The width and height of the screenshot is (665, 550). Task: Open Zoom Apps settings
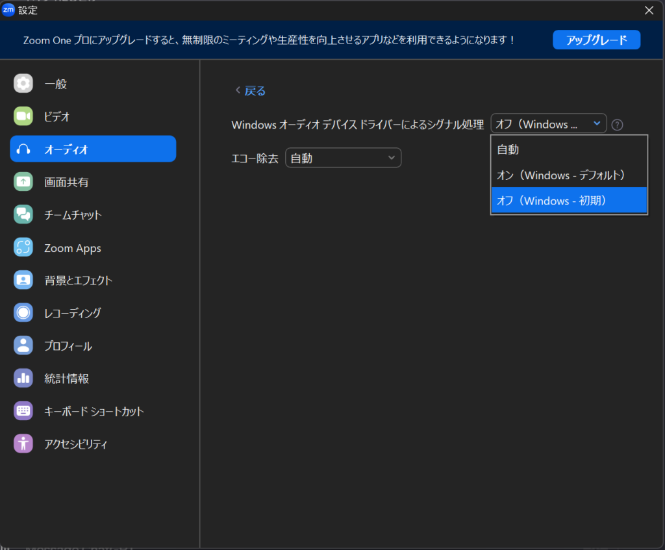(93, 247)
